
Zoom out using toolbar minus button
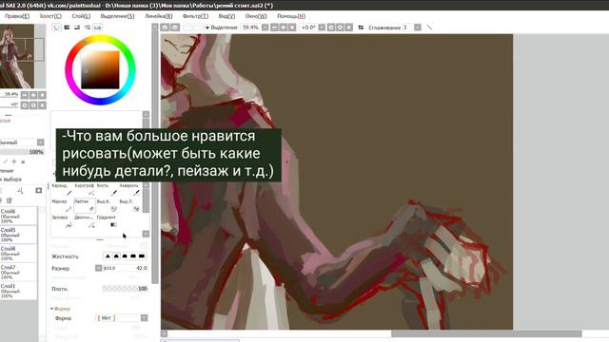[x=274, y=28]
